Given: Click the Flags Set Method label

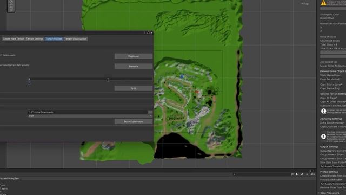Looking at the screenshot, I should tap(330, 79).
